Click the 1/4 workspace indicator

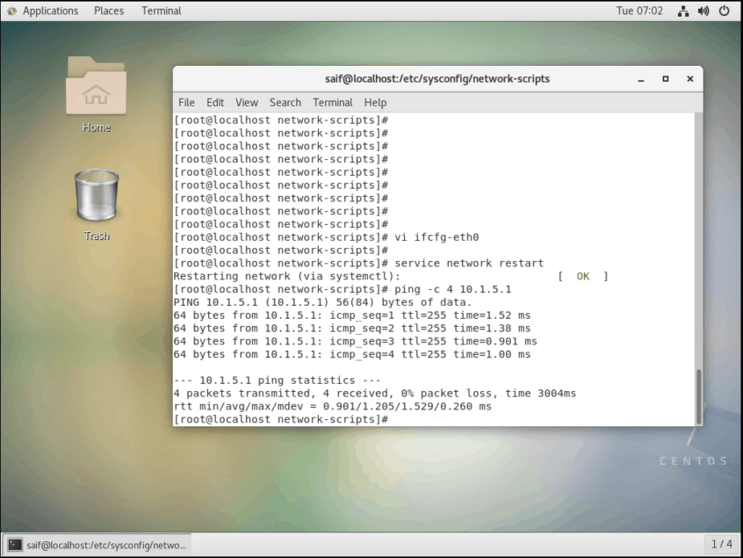(x=721, y=543)
